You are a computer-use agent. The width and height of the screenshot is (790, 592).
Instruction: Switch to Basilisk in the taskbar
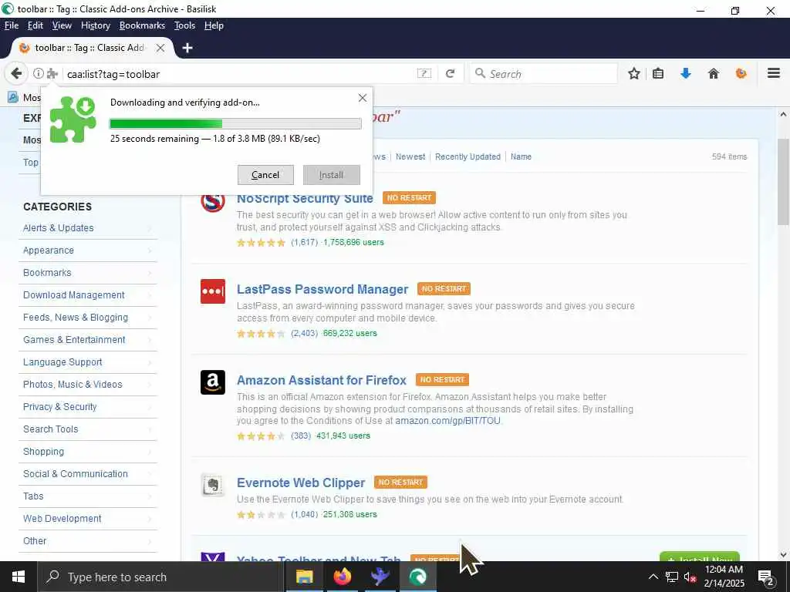(x=417, y=577)
